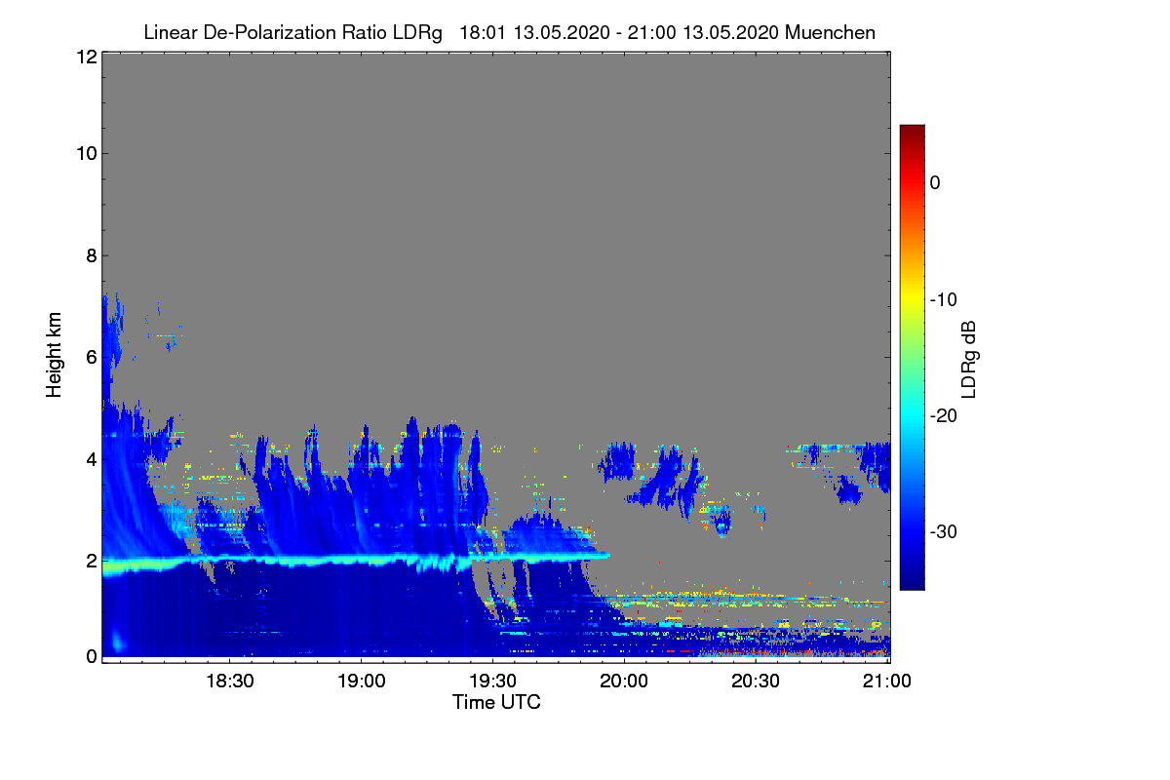1170x780 pixels.
Task: Click the 'Time UTC' x-axis label
Action: [x=496, y=702]
